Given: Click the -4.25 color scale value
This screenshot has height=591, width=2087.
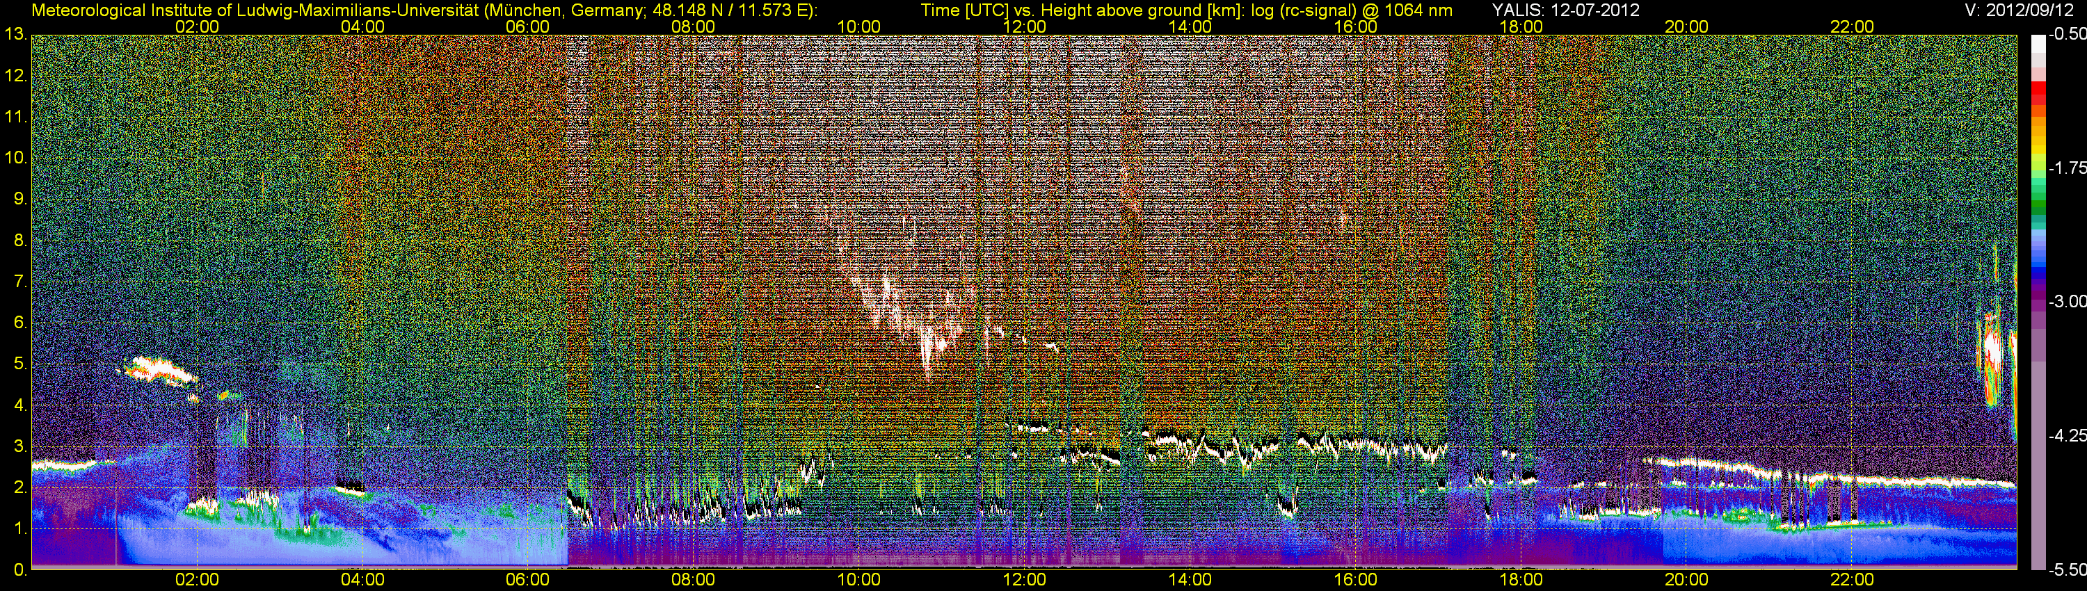Looking at the screenshot, I should pos(2067,435).
